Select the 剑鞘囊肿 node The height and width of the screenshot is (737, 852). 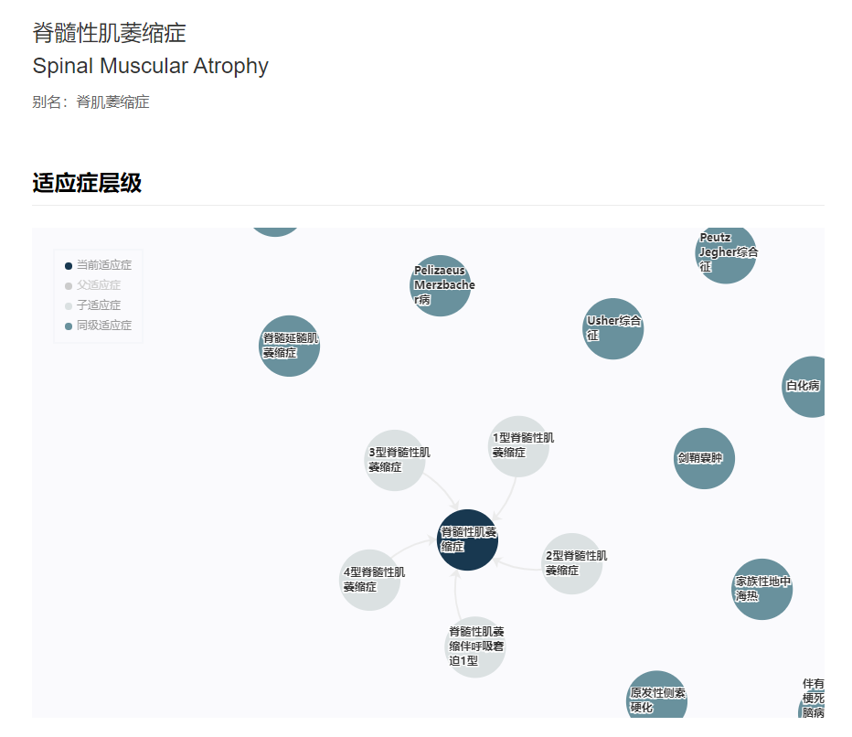click(705, 458)
